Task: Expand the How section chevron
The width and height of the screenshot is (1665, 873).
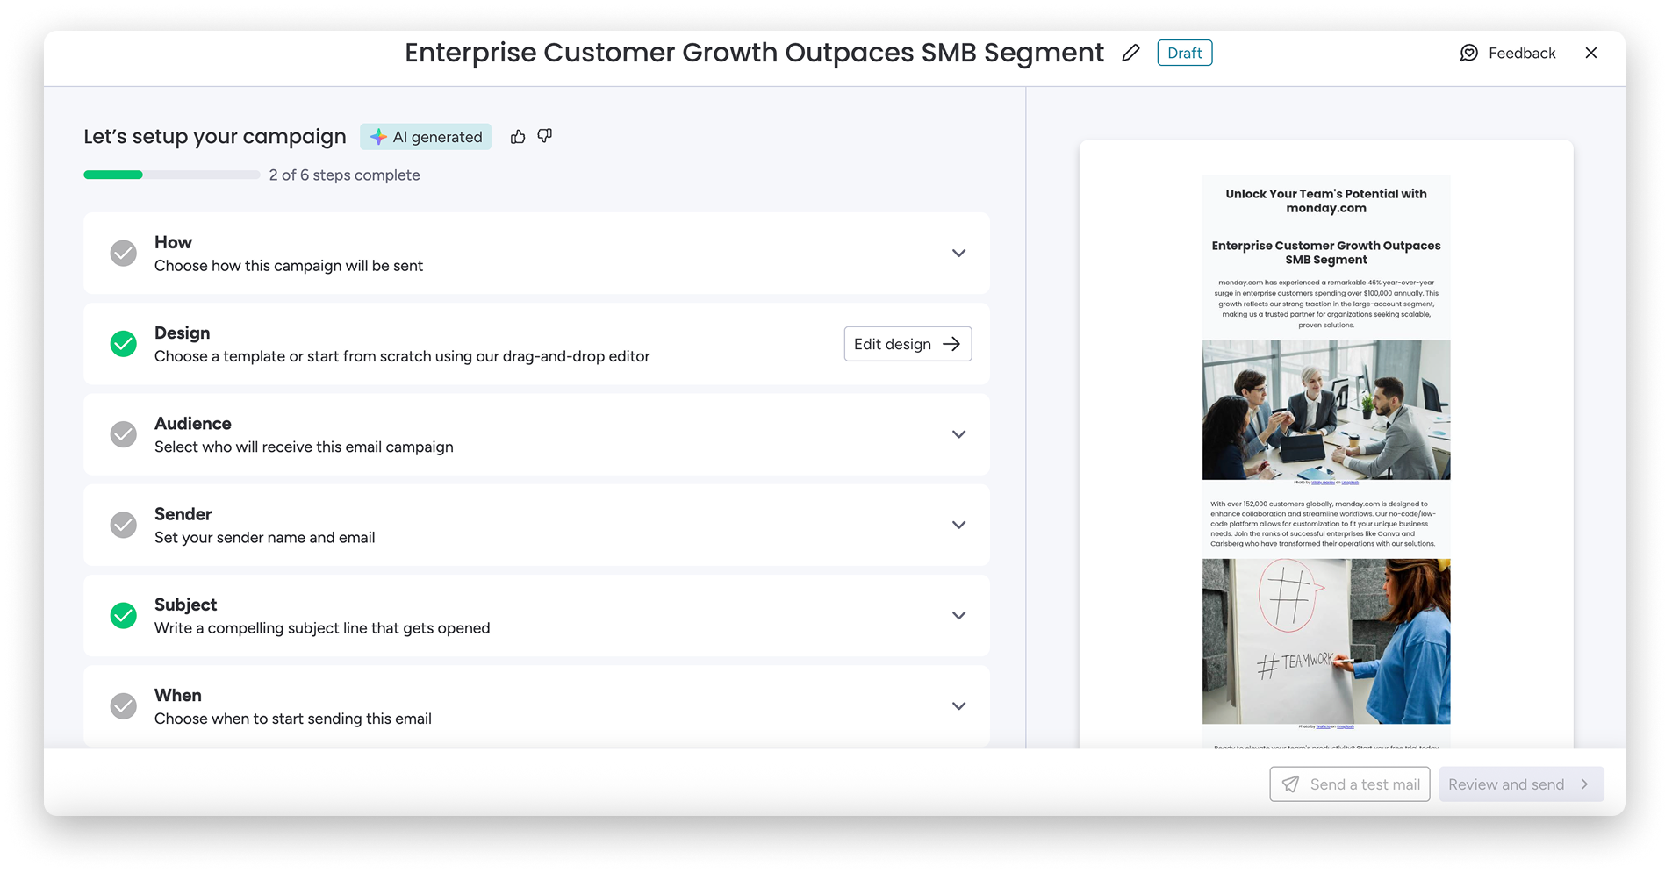Action: (959, 253)
